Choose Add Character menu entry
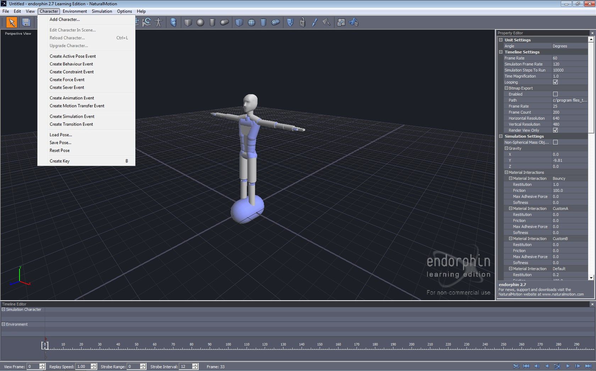This screenshot has width=596, height=371. coord(86,19)
